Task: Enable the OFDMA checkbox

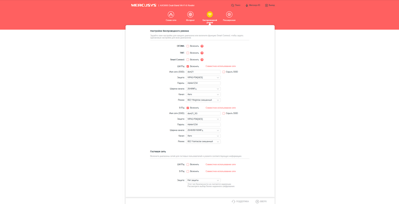Action: pyautogui.click(x=188, y=46)
